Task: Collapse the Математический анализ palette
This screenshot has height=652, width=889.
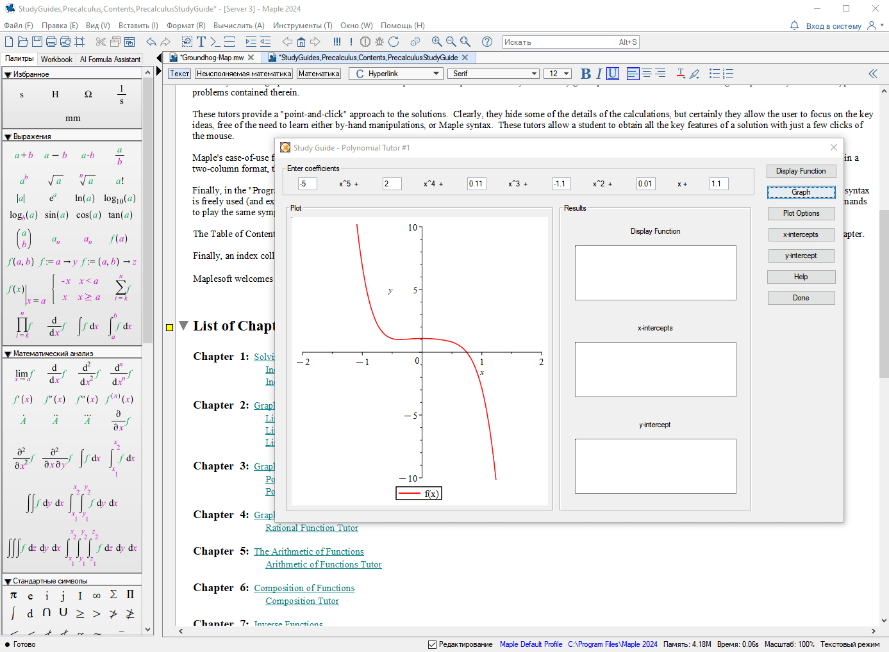Action: pos(8,354)
